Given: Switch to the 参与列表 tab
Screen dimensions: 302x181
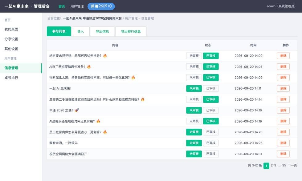Looking at the screenshot, I should click(59, 31).
